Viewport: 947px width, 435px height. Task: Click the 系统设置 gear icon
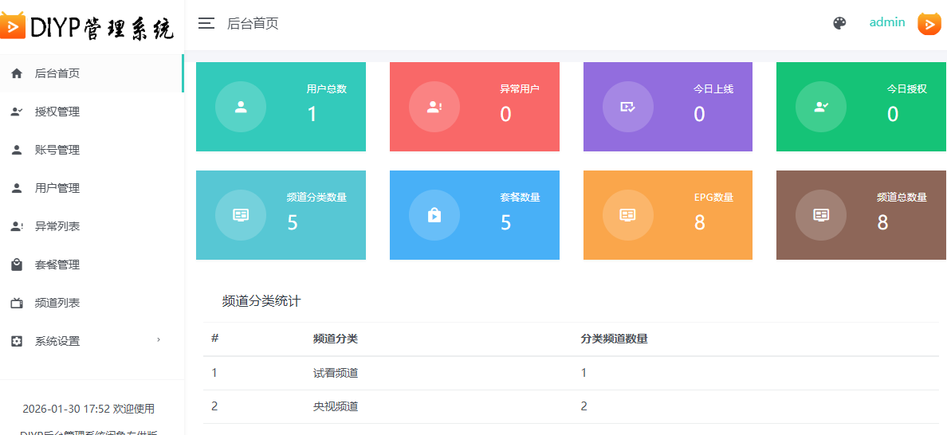[x=17, y=341]
